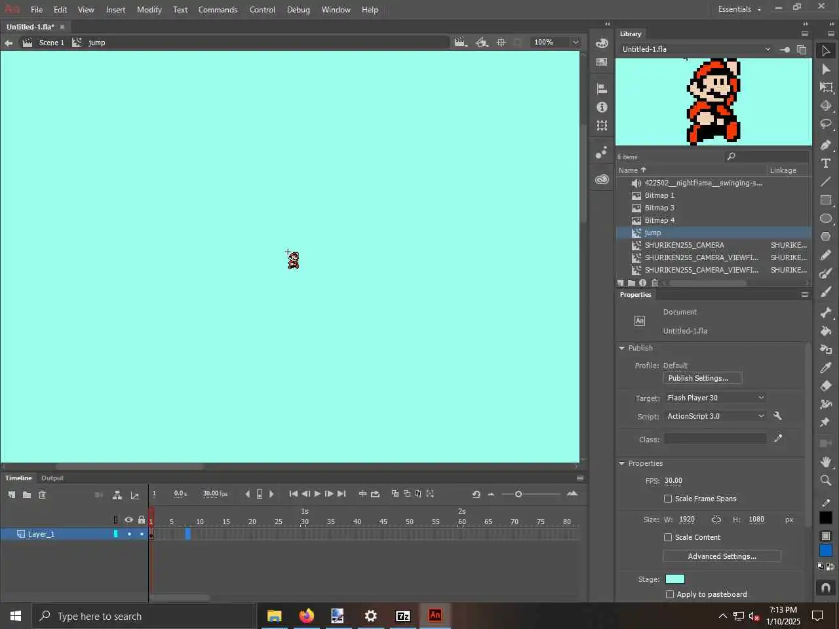The width and height of the screenshot is (839, 629).
Task: Center the stage view
Action: tap(501, 42)
